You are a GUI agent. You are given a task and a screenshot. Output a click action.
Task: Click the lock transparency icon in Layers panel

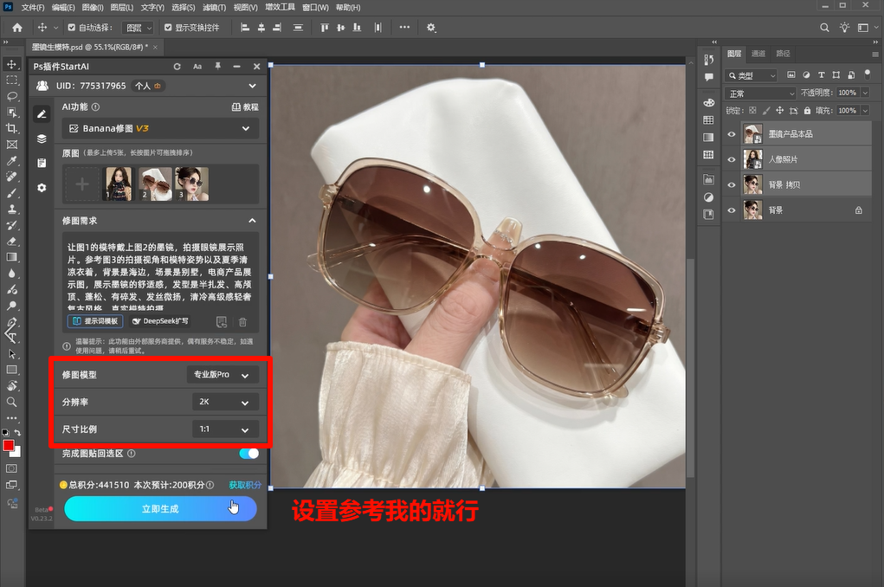[752, 111]
